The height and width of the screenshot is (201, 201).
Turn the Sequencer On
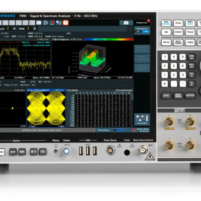tap(138, 32)
